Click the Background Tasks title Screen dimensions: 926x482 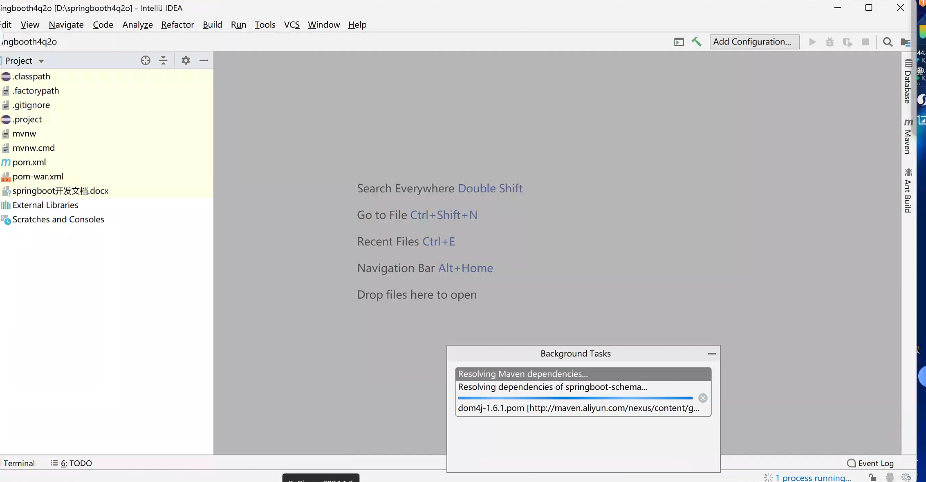(576, 354)
